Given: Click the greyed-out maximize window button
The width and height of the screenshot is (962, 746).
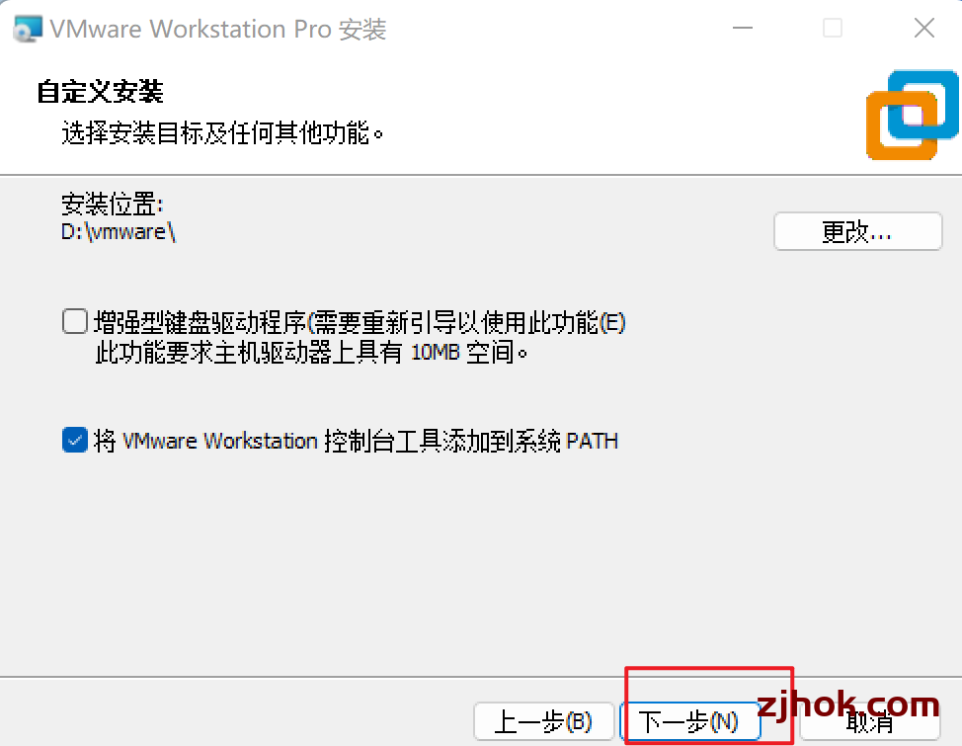Looking at the screenshot, I should point(833,29).
